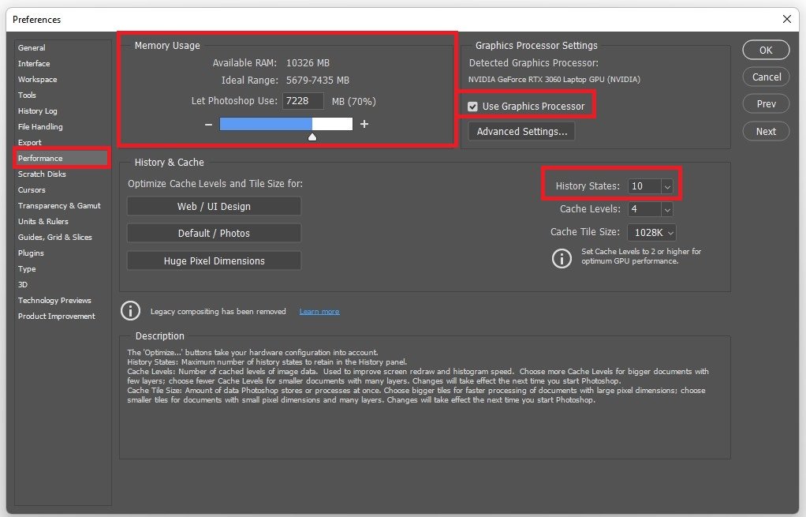The width and height of the screenshot is (806, 517).
Task: Click the plus icon beside memory slider
Action: 364,124
